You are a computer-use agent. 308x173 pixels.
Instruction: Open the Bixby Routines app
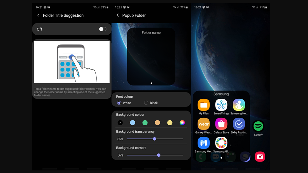(x=239, y=124)
